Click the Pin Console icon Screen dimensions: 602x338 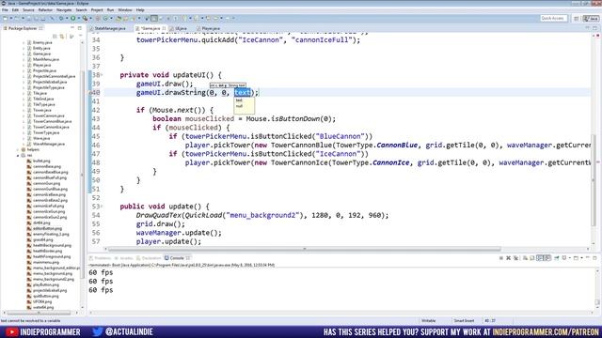pyautogui.click(x=557, y=258)
